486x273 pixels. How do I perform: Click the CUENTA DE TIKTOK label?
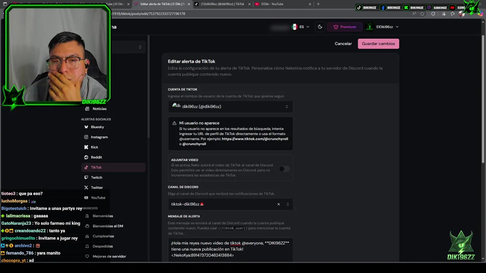pos(183,89)
